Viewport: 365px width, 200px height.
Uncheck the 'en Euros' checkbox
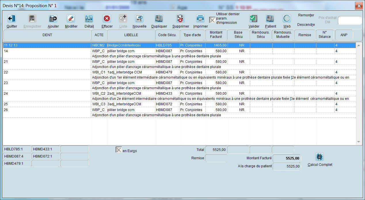(118, 150)
